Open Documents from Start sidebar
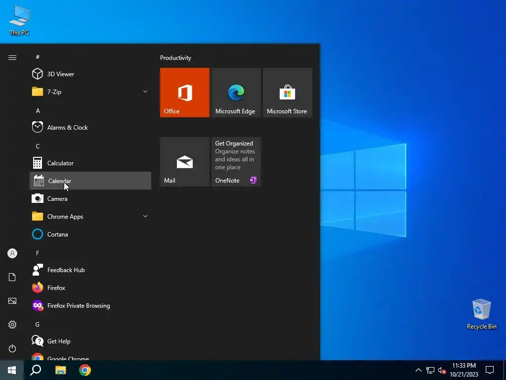 pos(12,277)
